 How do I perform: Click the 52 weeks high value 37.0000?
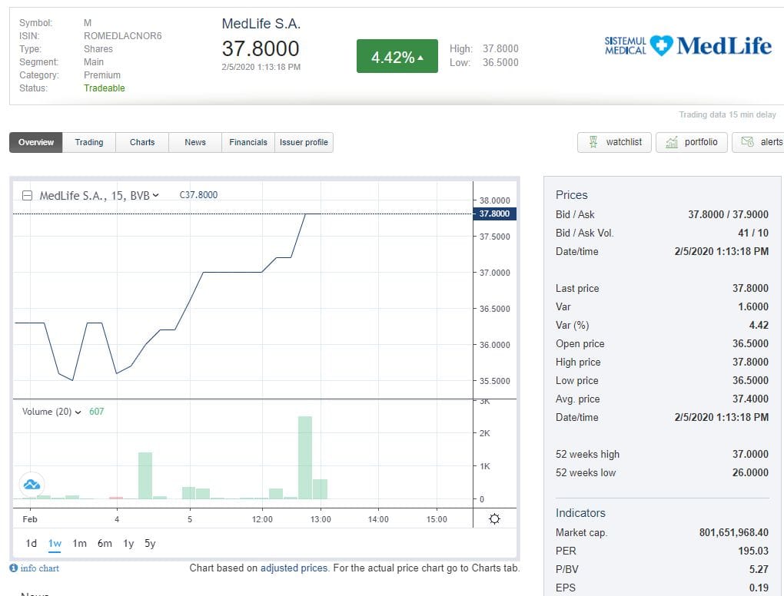(x=750, y=454)
